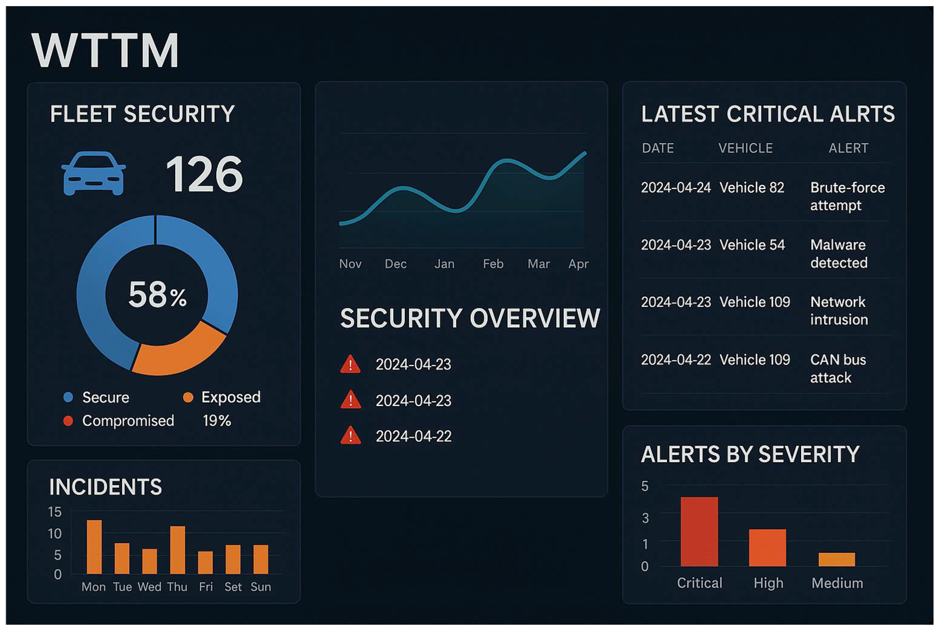Click the LATEST CRITICAL ALRTS heading
This screenshot has height=630, width=938.
tap(768, 114)
